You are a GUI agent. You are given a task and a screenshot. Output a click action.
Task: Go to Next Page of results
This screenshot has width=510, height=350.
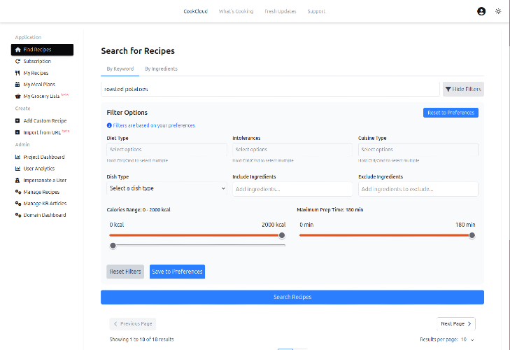click(456, 323)
